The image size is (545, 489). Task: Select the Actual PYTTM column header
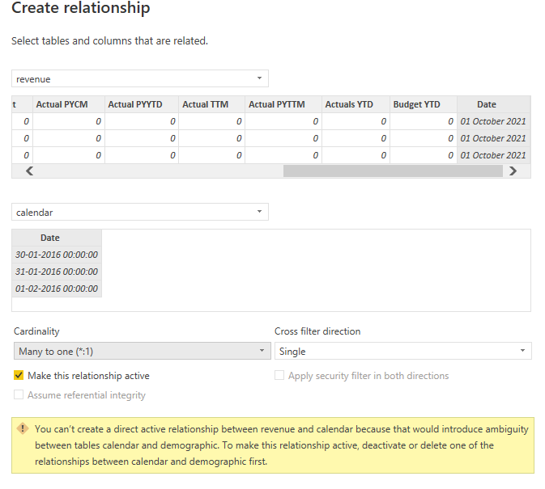click(x=283, y=104)
